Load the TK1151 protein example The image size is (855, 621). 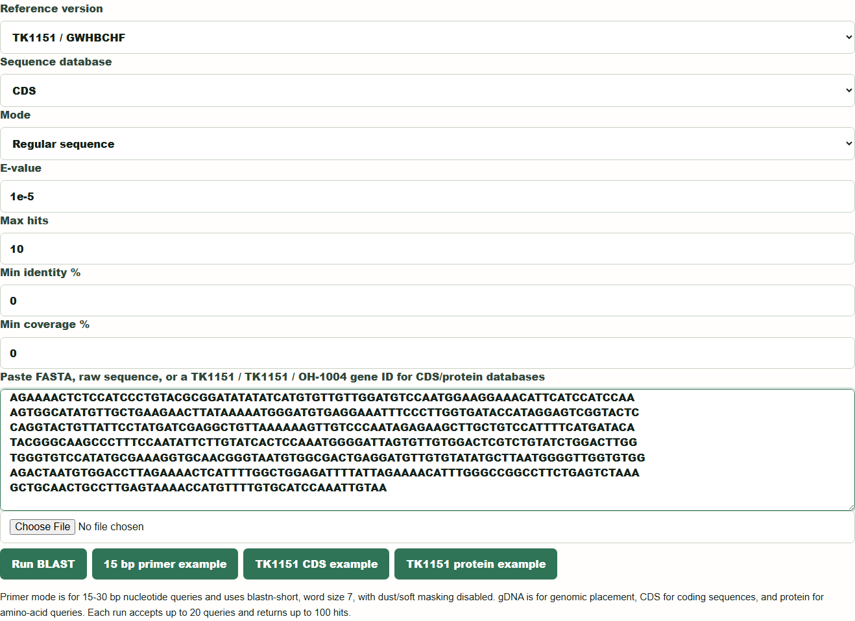coord(476,564)
